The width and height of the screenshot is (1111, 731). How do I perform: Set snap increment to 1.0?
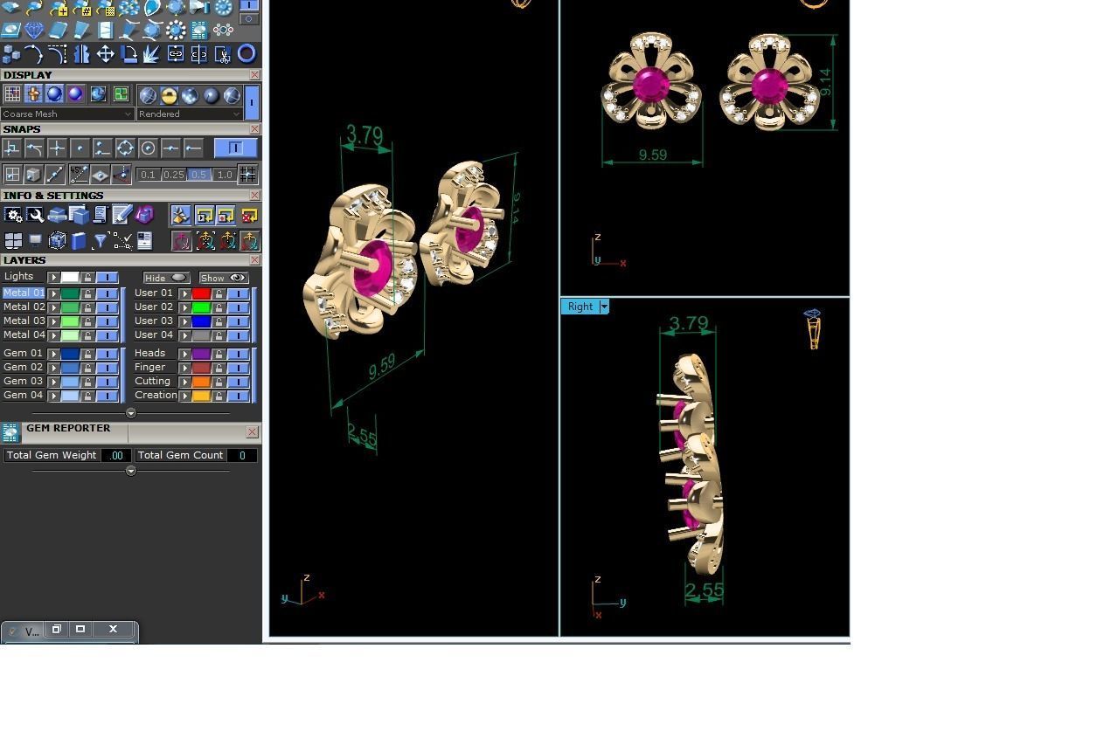[225, 175]
